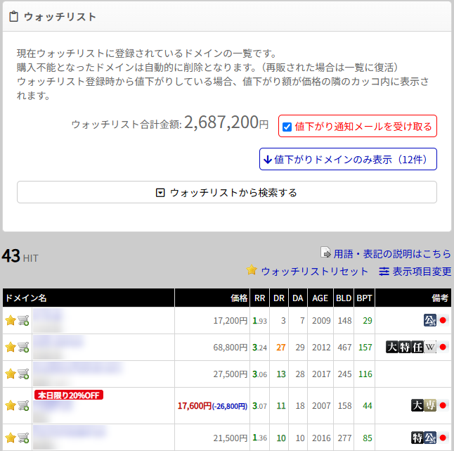Click star icon in 17,200円 row

pos(10,320)
